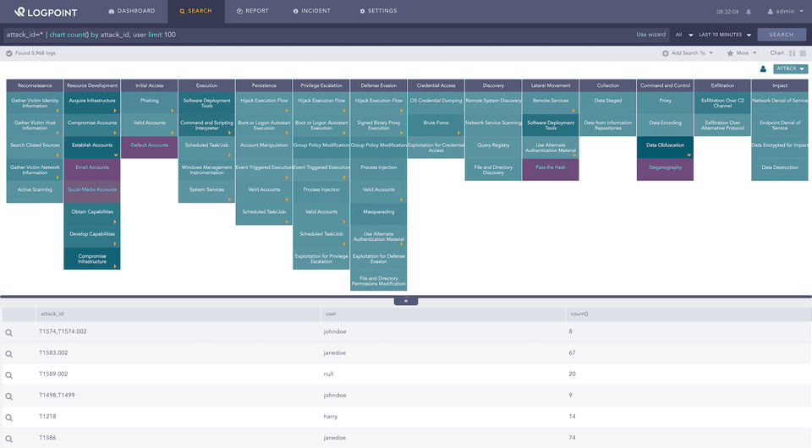Viewport: 812px width, 448px height.
Task: Click Use wizard
Action: [x=651, y=35]
